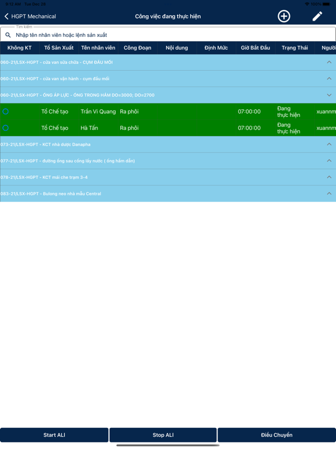Tap the home indicator bar at bottom
This screenshot has width=336, height=449.
click(x=168, y=445)
